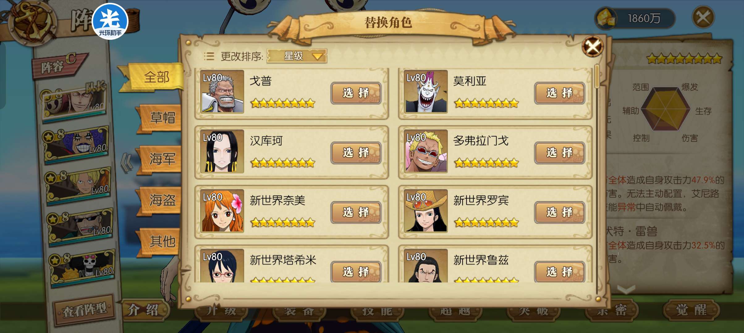Image resolution: width=744 pixels, height=333 pixels.
Task: Click 戈普 character portrait
Action: click(222, 92)
